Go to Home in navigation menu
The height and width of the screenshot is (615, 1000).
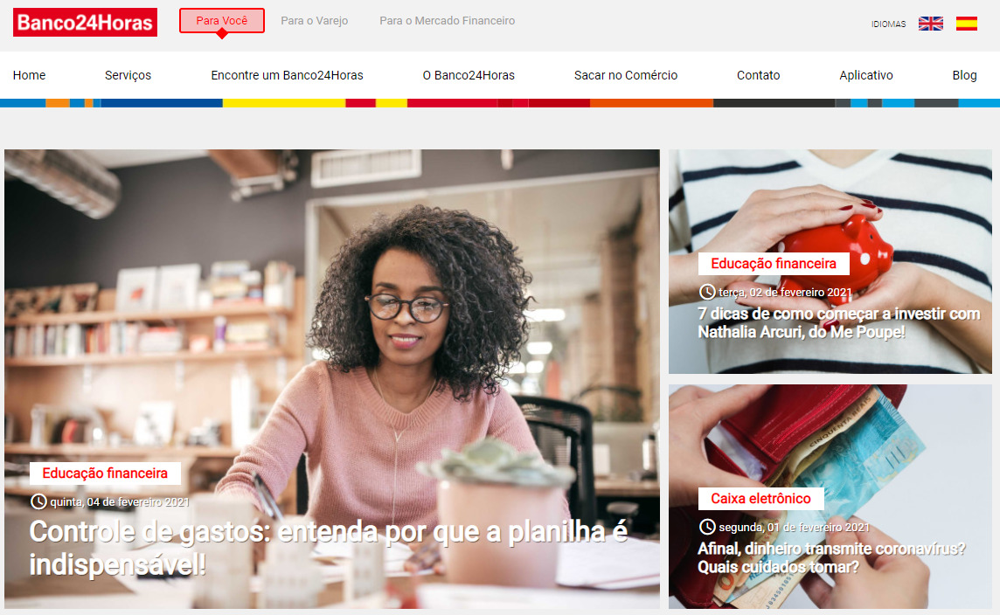click(x=30, y=75)
